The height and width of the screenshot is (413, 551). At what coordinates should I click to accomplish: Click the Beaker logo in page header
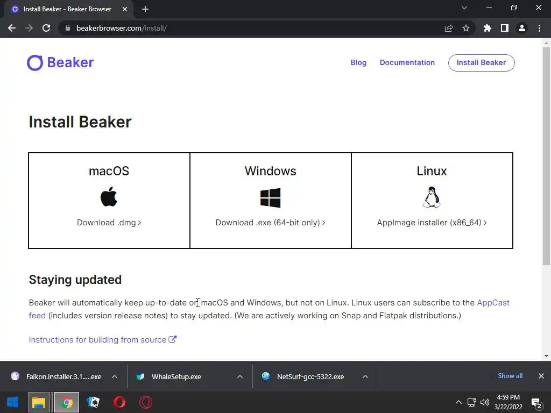pyautogui.click(x=60, y=62)
